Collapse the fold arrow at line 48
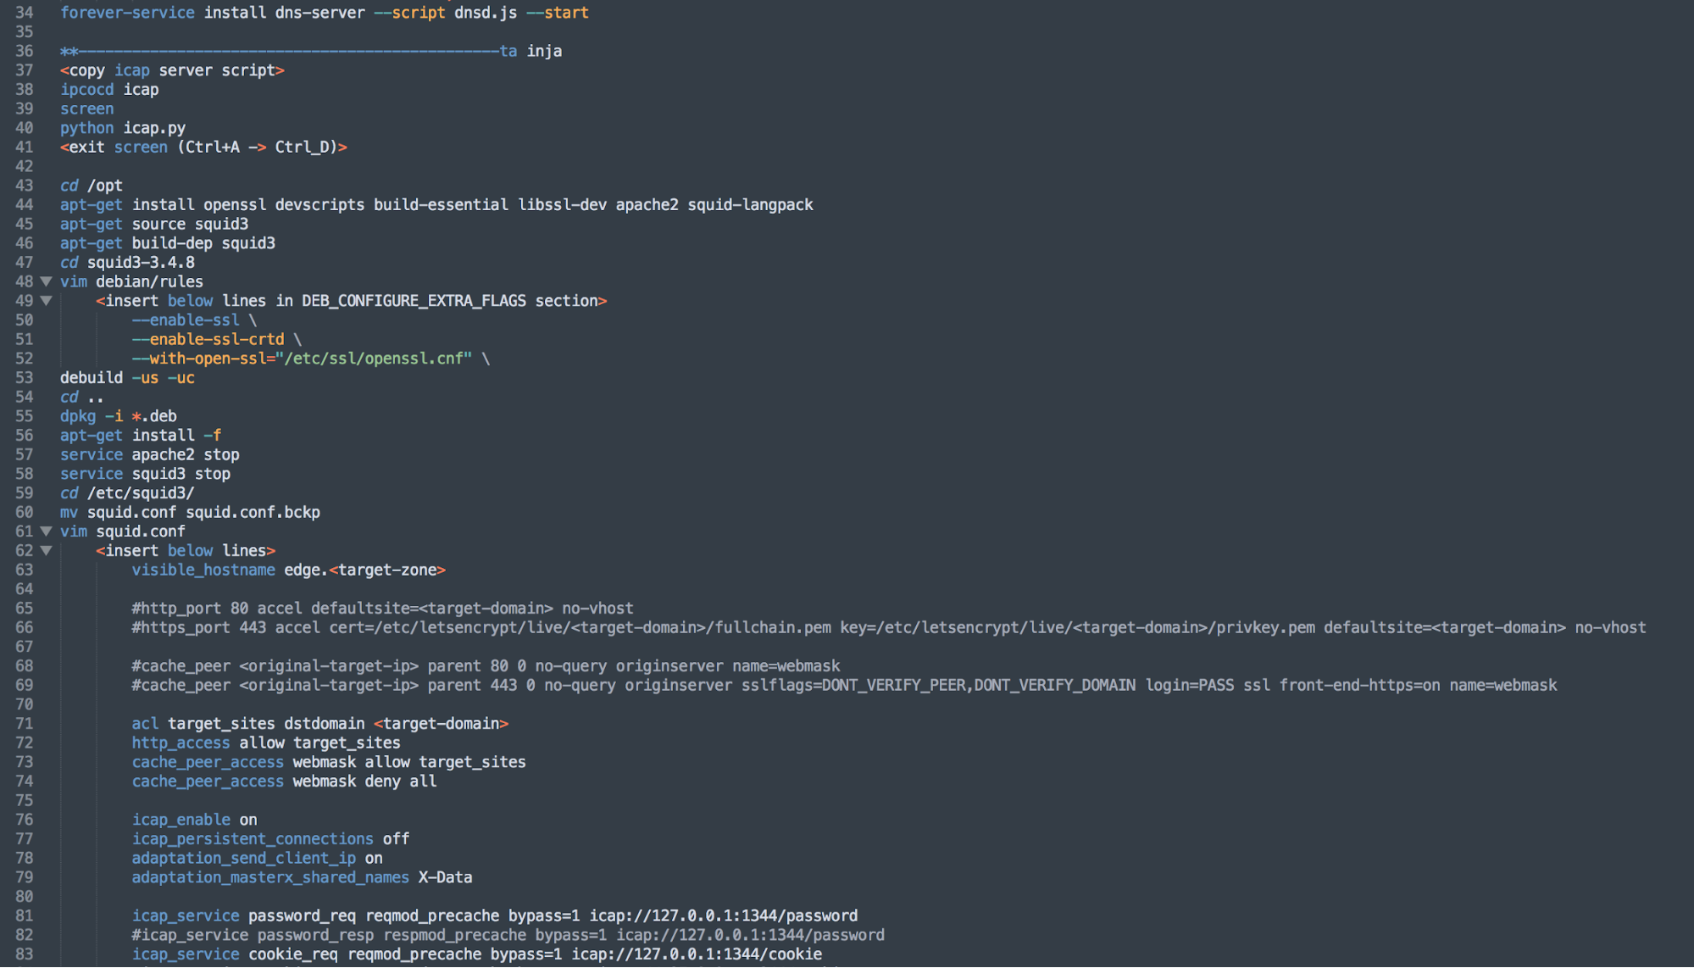Image resolution: width=1694 pixels, height=968 pixels. (x=47, y=281)
